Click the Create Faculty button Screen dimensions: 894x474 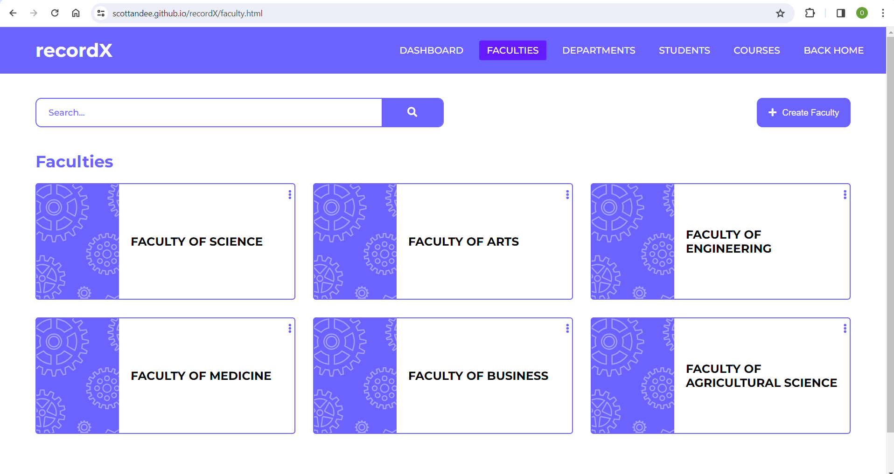pos(803,112)
